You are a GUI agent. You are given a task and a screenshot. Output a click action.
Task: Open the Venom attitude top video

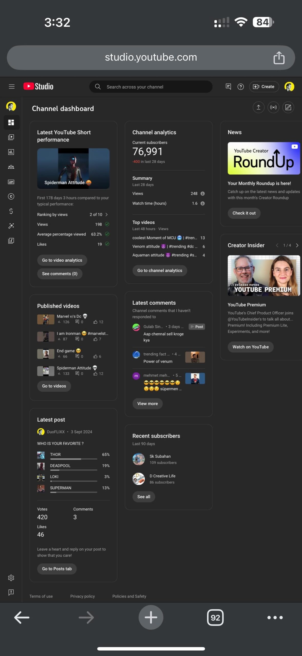click(x=169, y=247)
